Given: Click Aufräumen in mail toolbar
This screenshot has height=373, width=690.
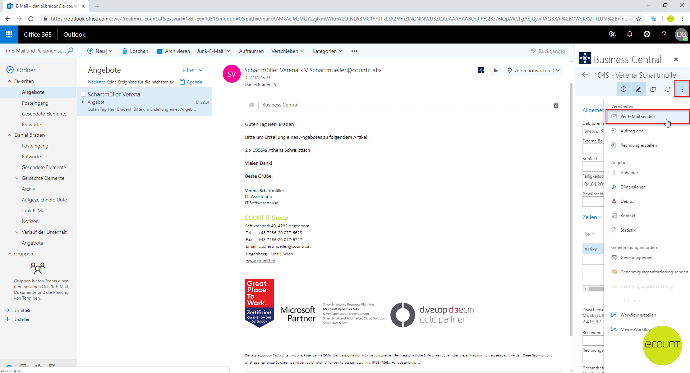Looking at the screenshot, I should pos(251,51).
